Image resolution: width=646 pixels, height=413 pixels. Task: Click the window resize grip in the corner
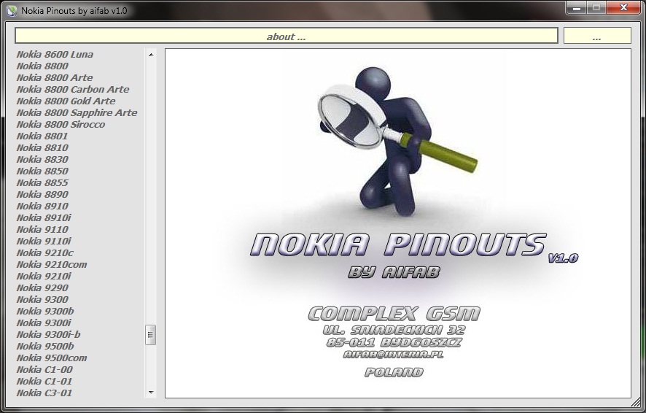(x=637, y=402)
